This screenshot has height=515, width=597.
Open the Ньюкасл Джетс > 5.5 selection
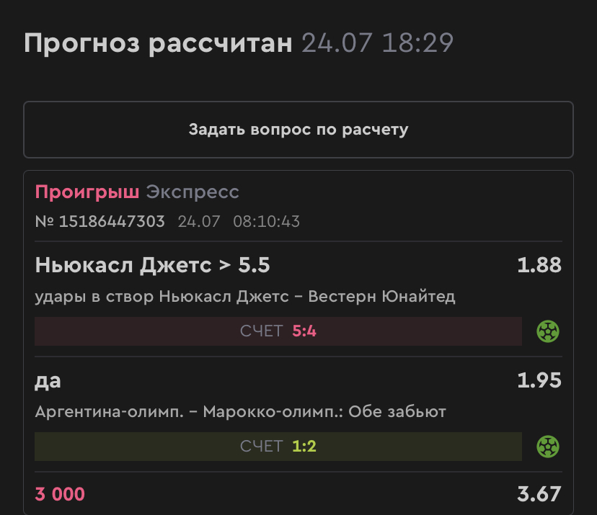pyautogui.click(x=152, y=265)
